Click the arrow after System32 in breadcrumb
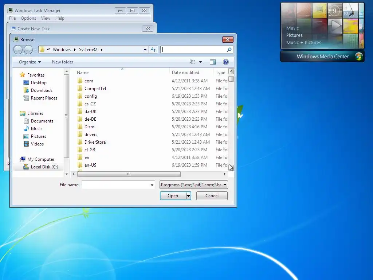The height and width of the screenshot is (280, 373). pos(102,50)
